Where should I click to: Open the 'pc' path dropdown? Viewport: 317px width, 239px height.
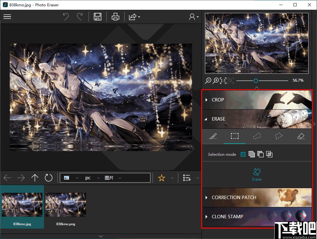[99, 178]
